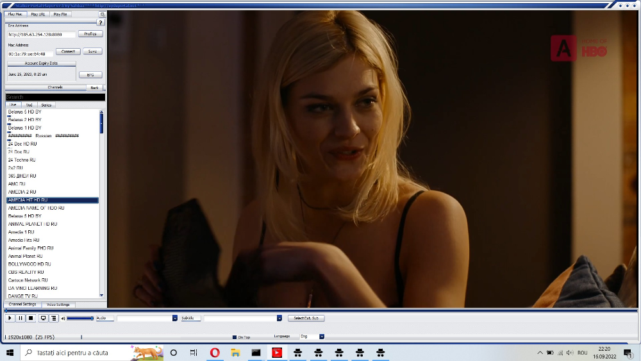Click the Back button beside Channels
641x361 pixels.
94,88
